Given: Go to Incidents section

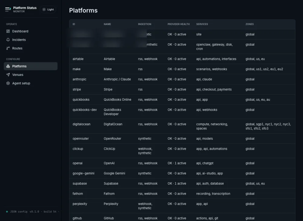Looking at the screenshot, I should click(31, 40).
